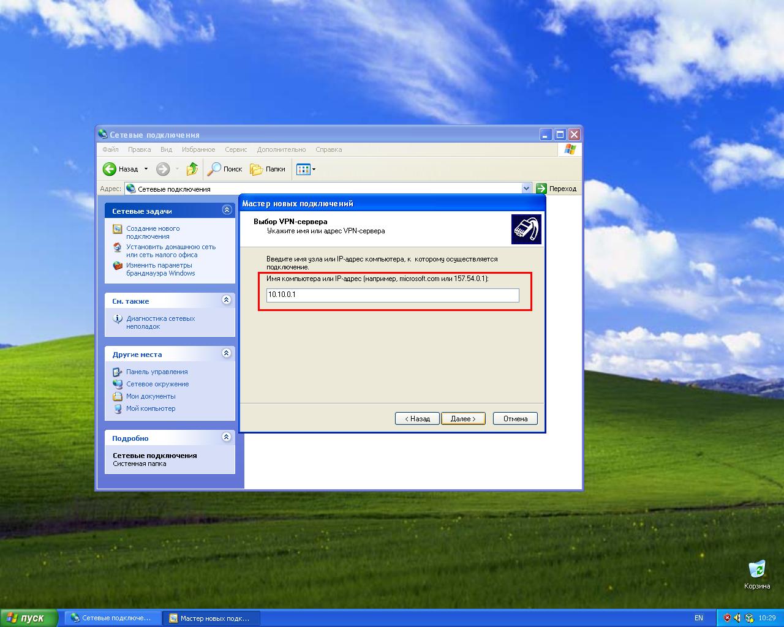Maximize the Сетевые подключения window

tap(560, 134)
